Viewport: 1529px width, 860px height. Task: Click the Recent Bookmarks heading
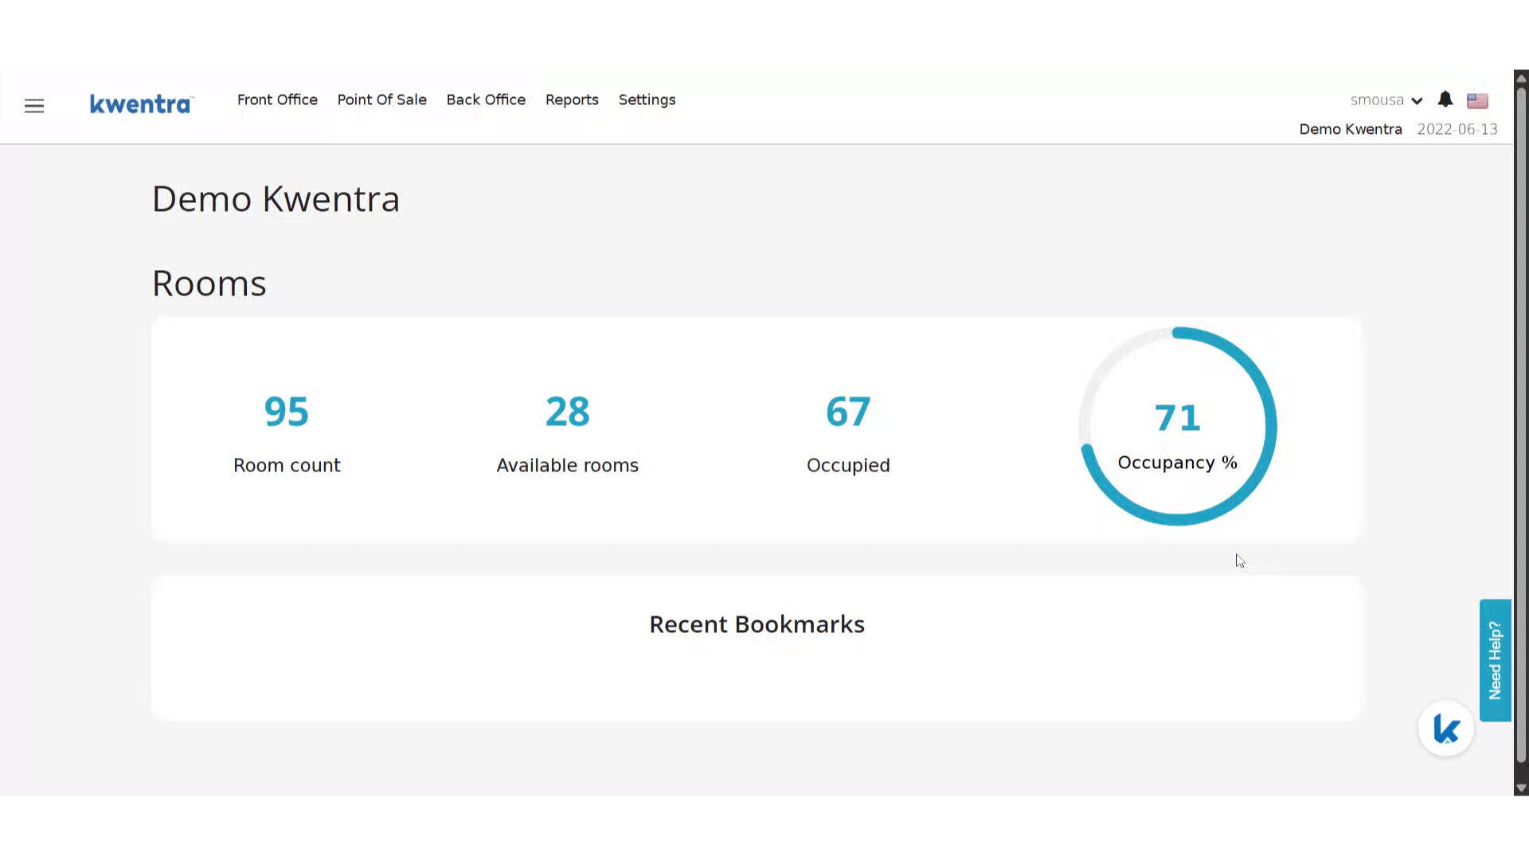(x=757, y=624)
